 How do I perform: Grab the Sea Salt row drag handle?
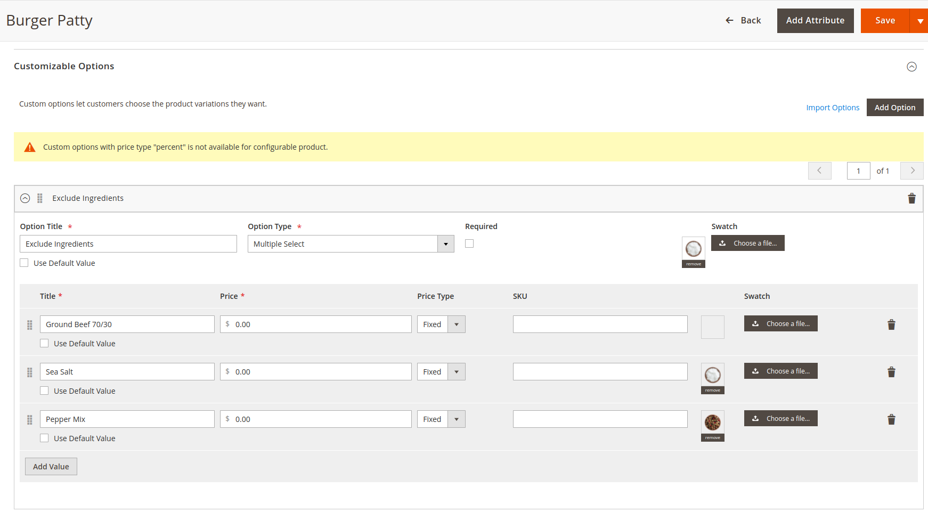(30, 372)
